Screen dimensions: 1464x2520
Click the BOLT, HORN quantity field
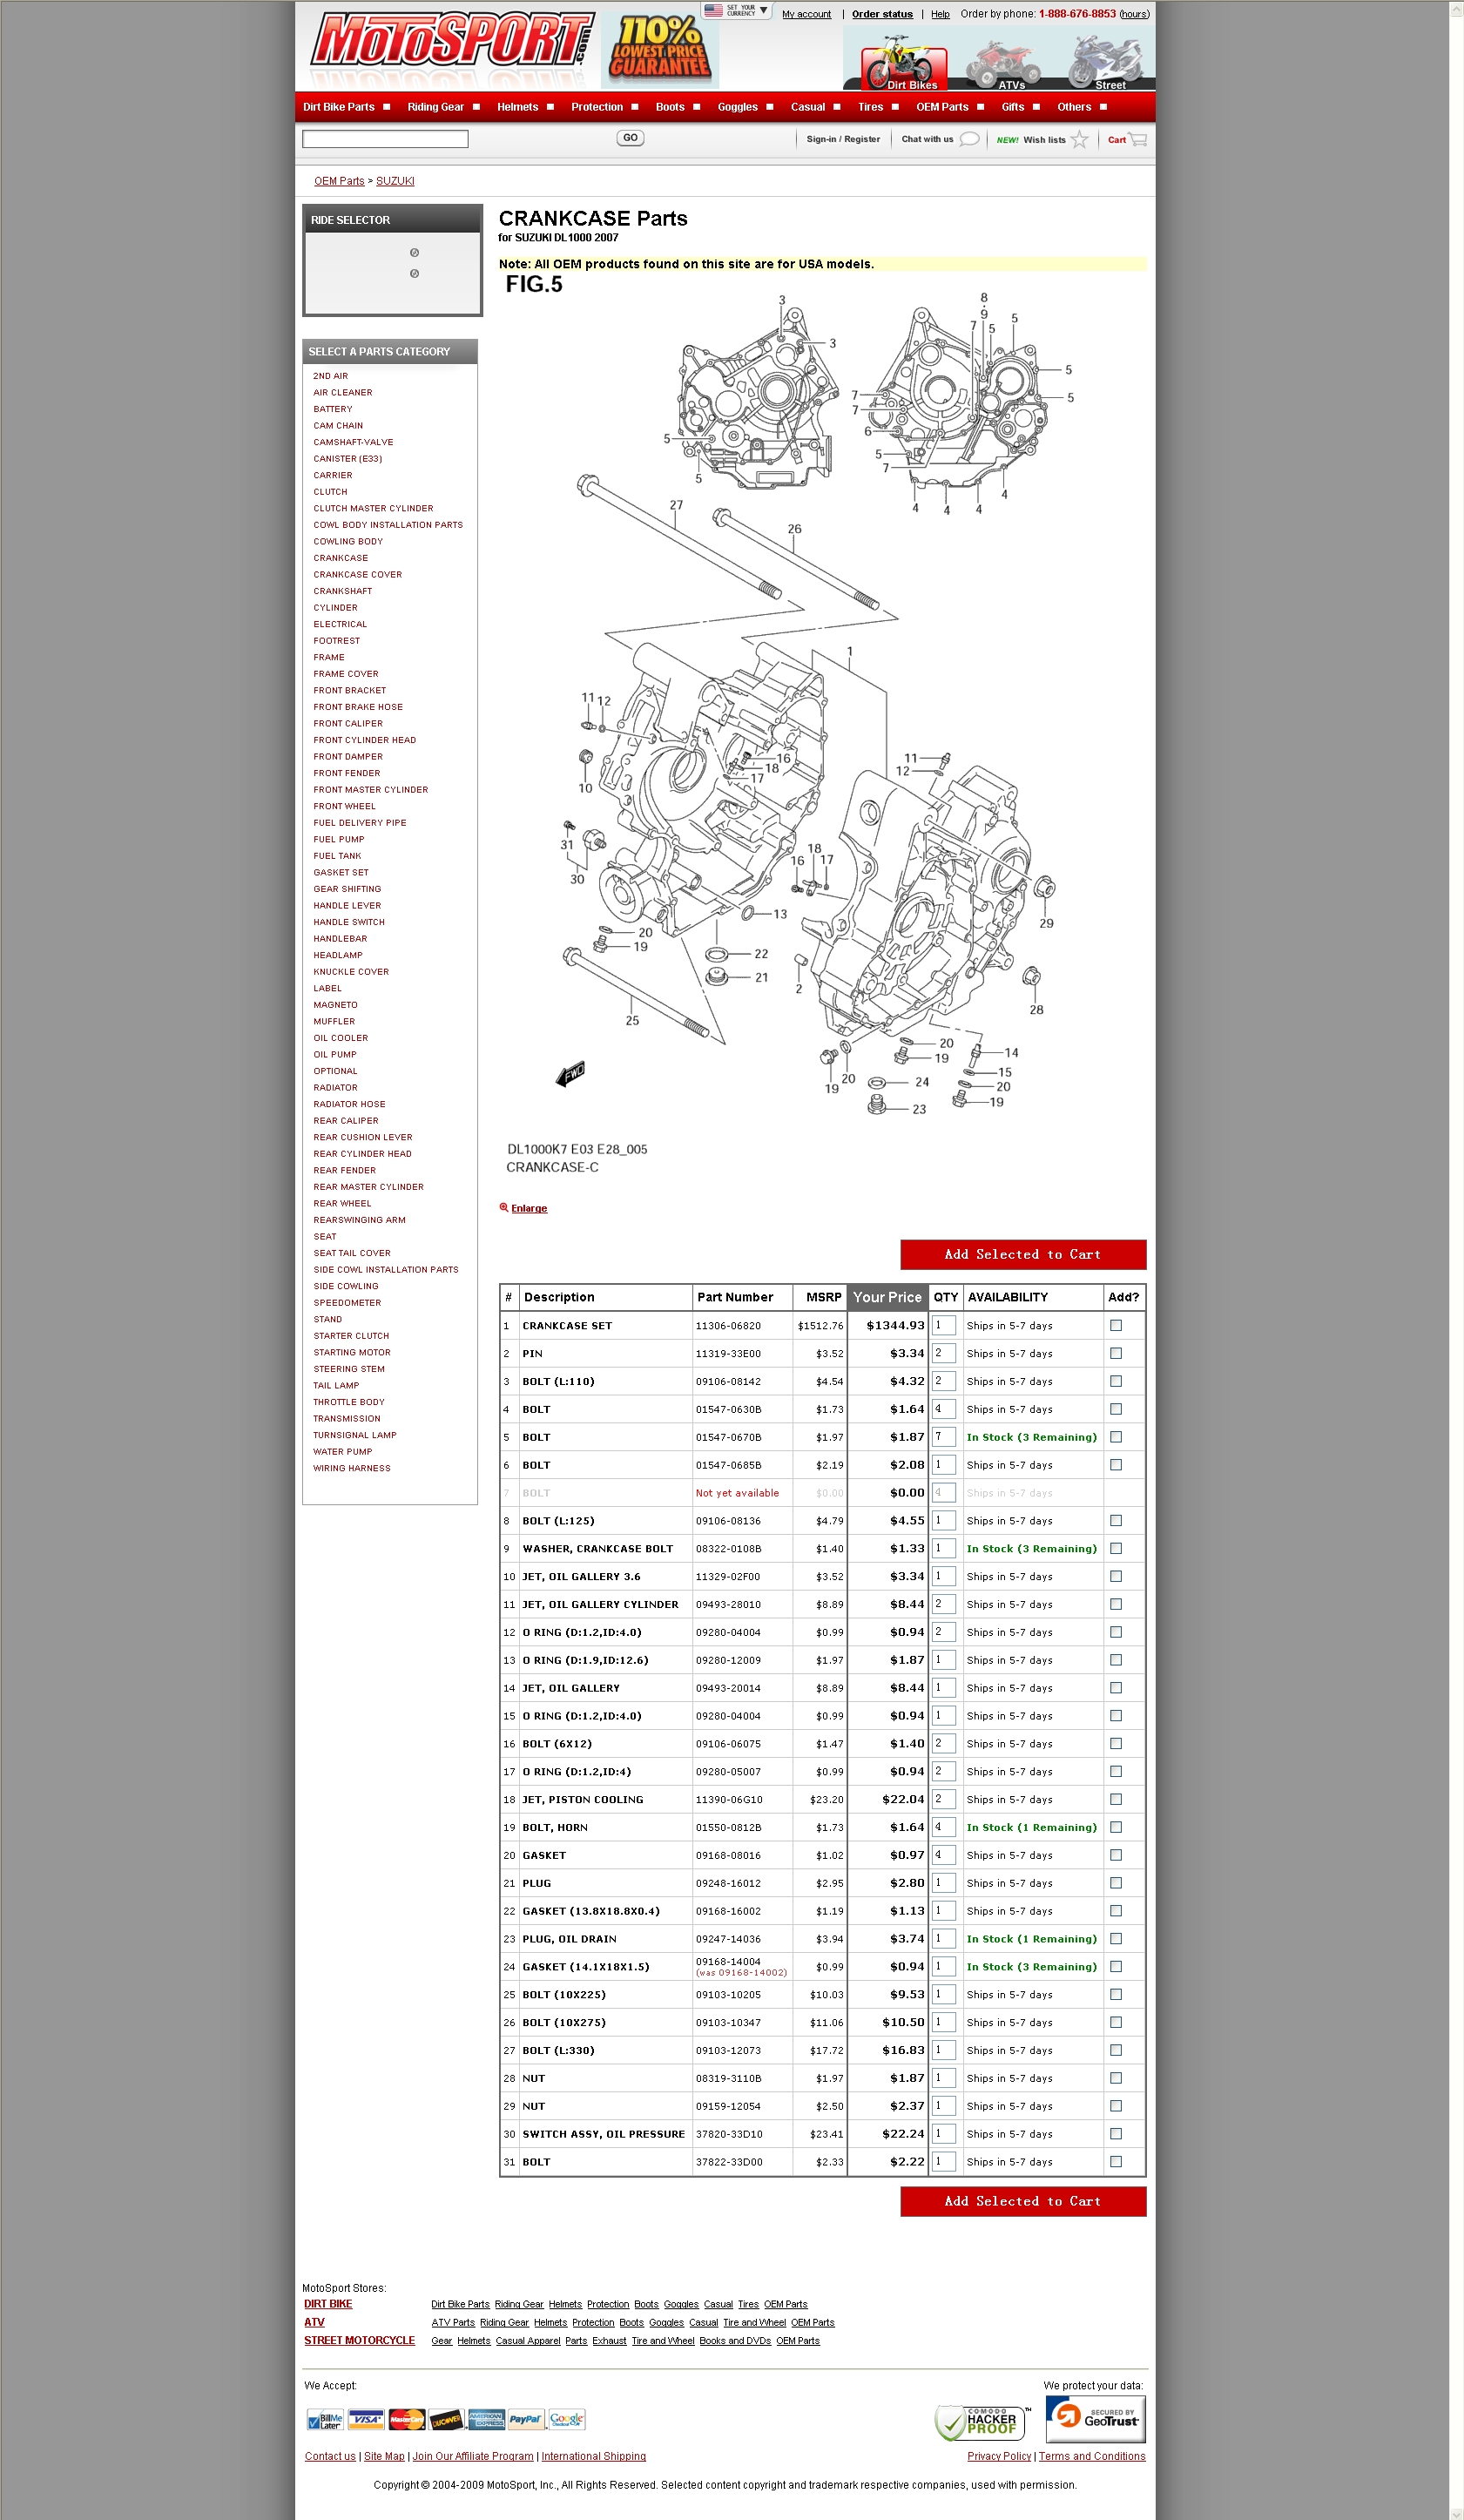944,1827
